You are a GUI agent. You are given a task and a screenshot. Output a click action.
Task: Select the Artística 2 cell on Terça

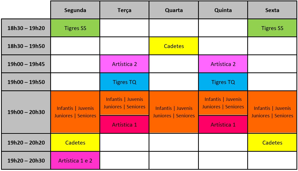click(x=124, y=64)
